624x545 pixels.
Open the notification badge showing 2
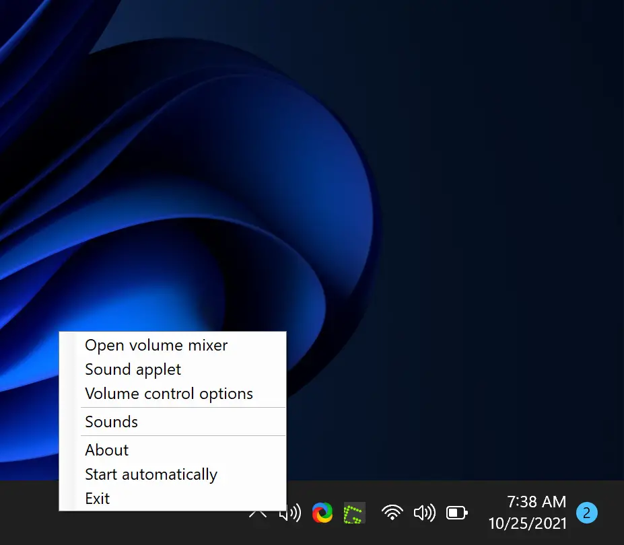[x=587, y=513]
